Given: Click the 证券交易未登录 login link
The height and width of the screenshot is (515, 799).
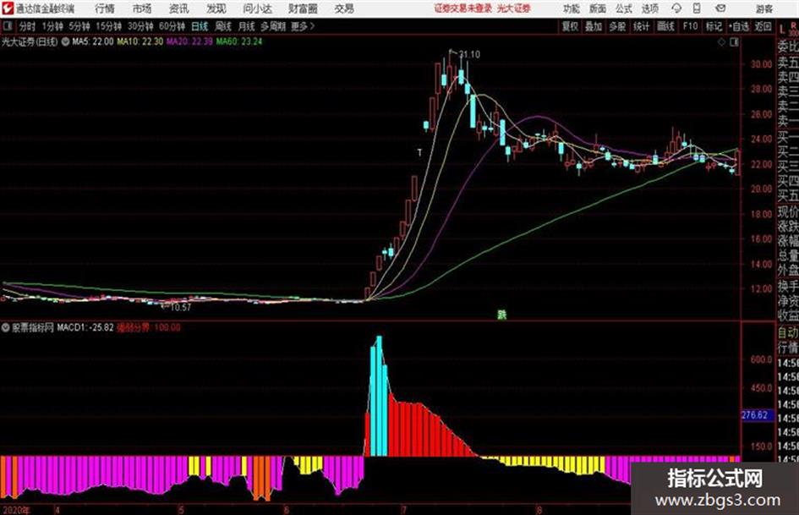Looking at the screenshot, I should tap(463, 8).
